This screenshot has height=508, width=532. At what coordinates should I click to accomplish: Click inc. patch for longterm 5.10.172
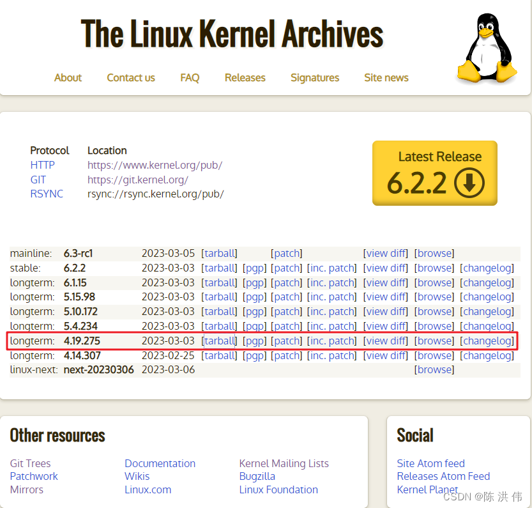[x=331, y=311]
